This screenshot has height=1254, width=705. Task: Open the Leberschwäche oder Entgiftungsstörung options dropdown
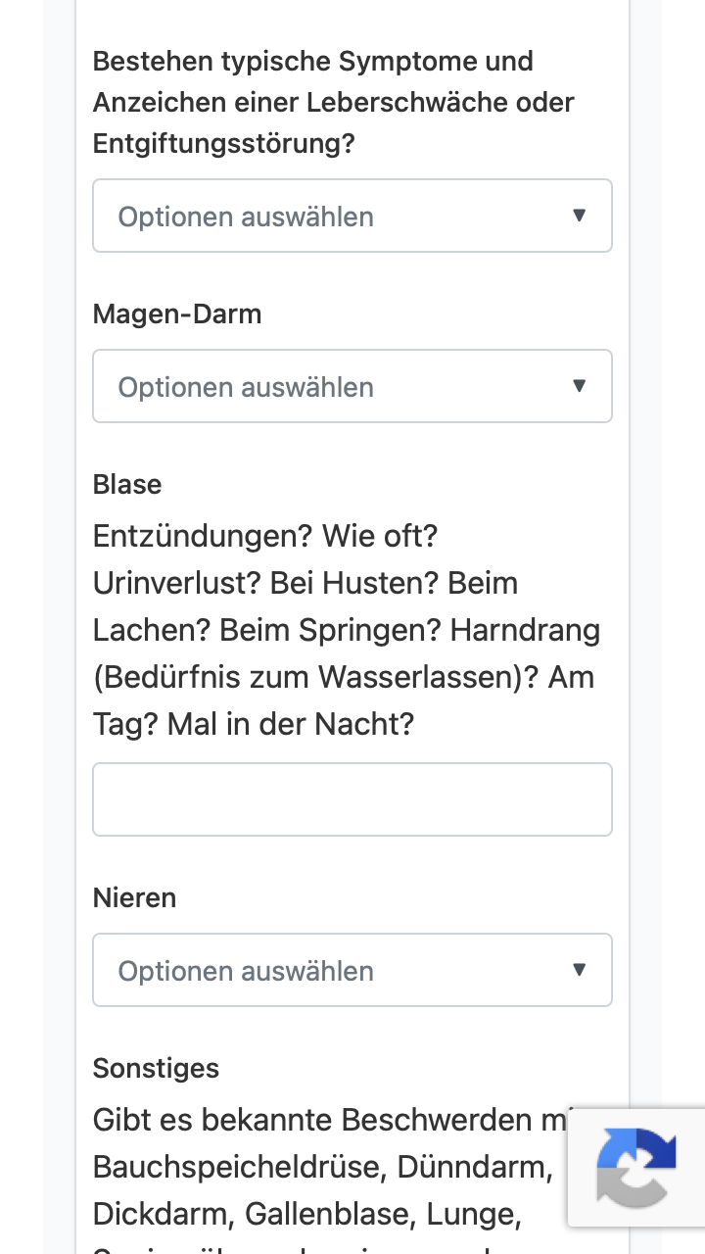352,216
